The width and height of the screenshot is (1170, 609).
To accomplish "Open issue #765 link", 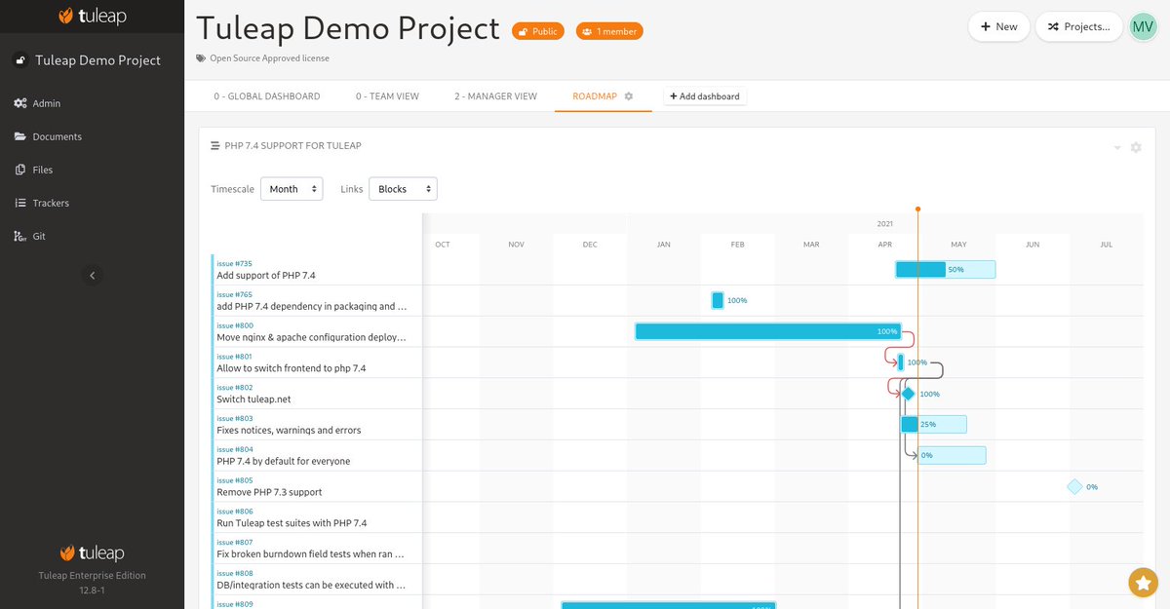I will click(234, 294).
